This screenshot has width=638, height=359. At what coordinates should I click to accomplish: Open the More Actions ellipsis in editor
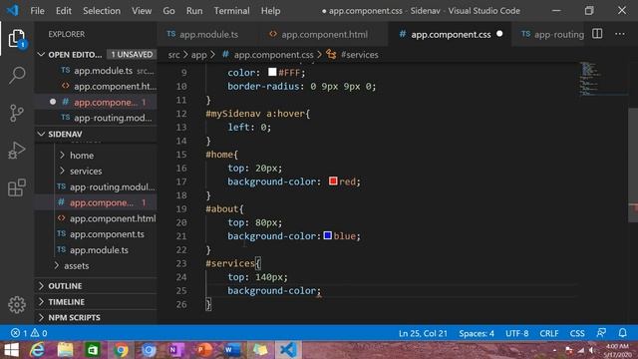(620, 34)
